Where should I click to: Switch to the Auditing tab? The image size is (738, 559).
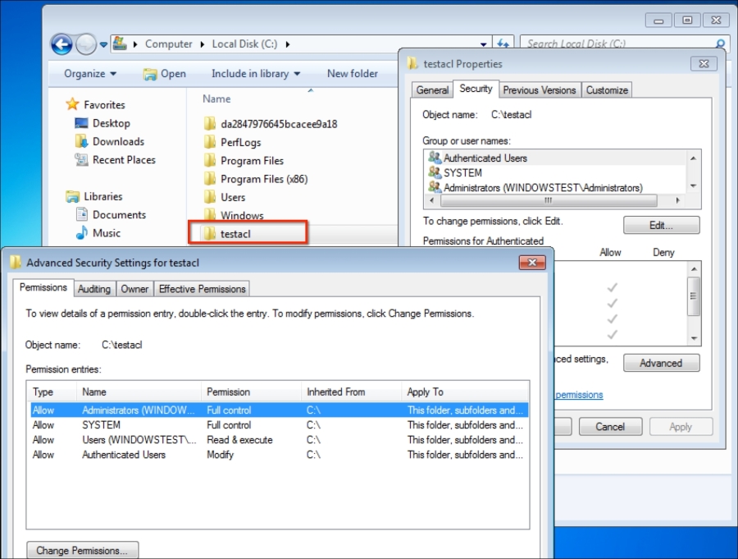click(94, 289)
